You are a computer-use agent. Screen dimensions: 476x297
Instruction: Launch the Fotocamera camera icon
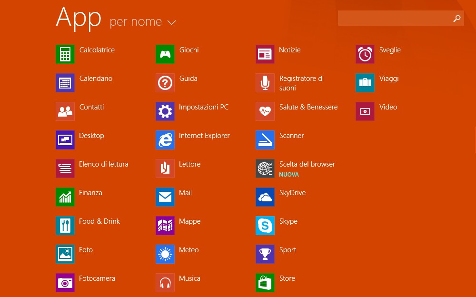(x=65, y=282)
